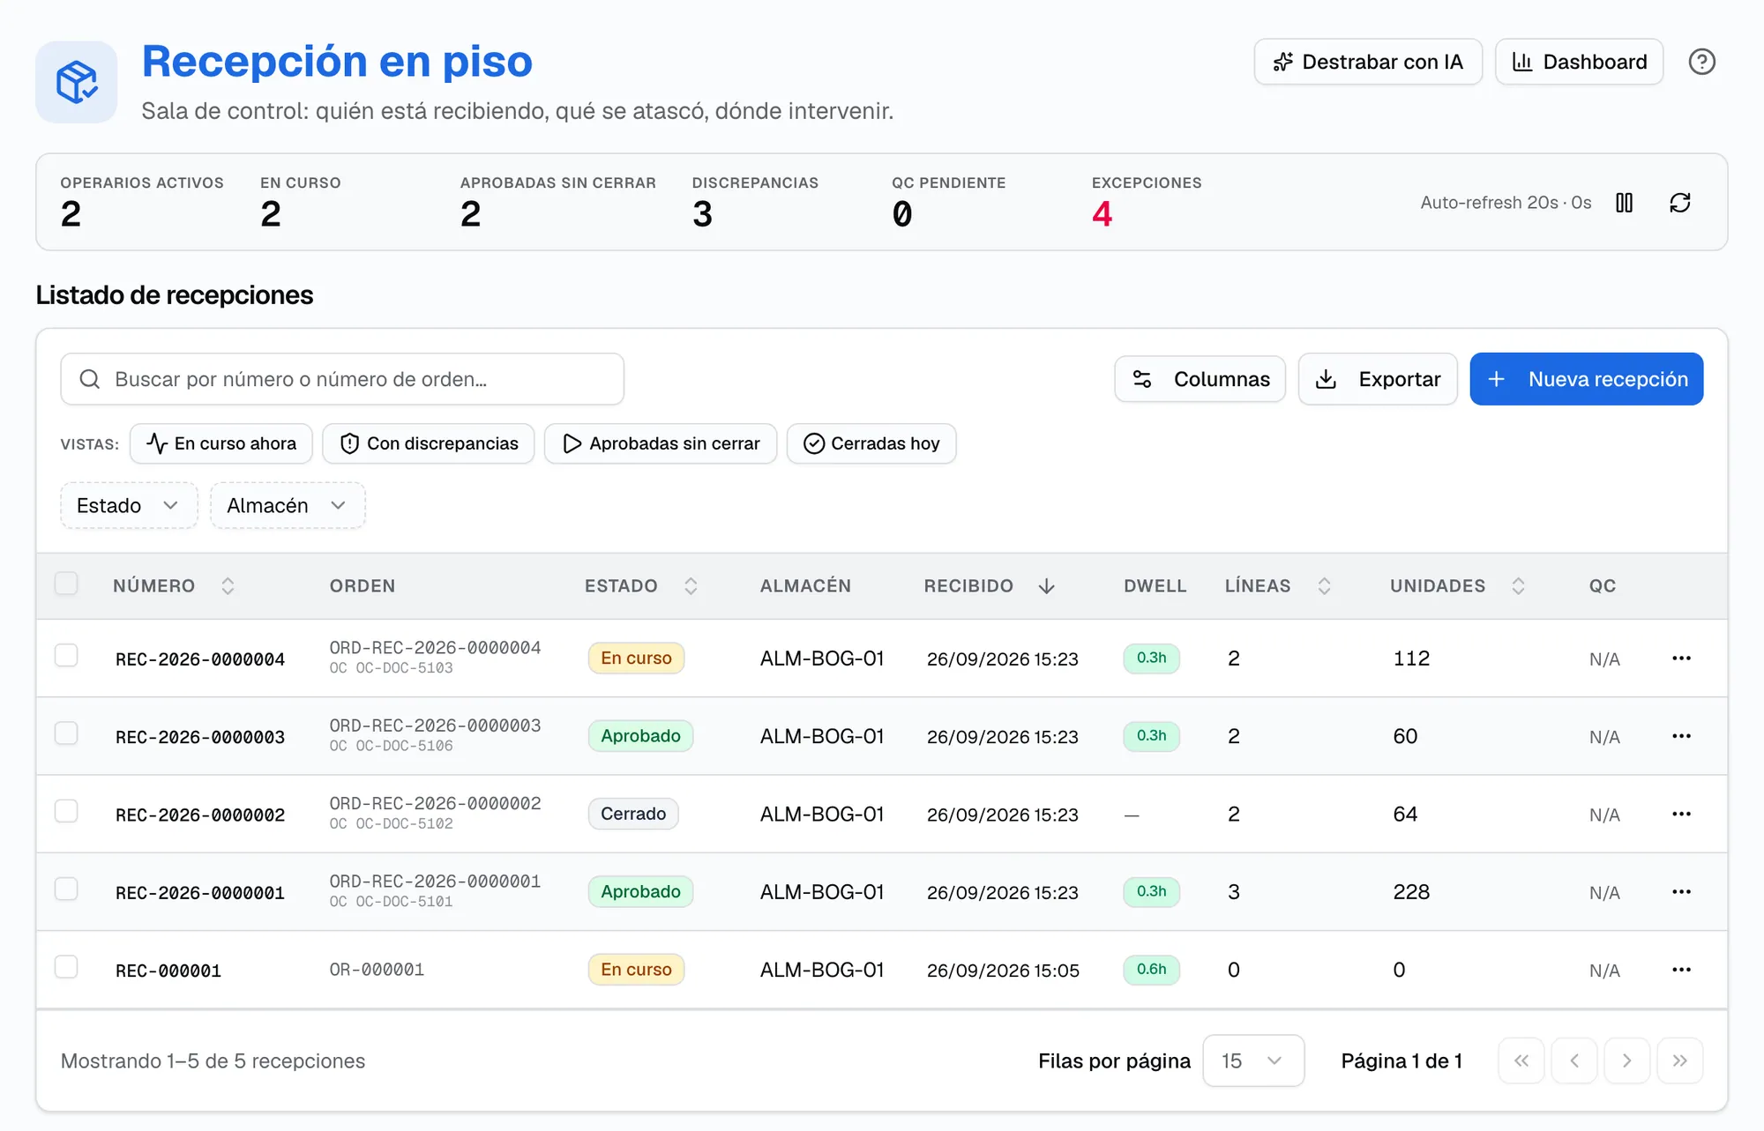Apply the Cerradas hoy view
The image size is (1764, 1131).
[x=871, y=443]
